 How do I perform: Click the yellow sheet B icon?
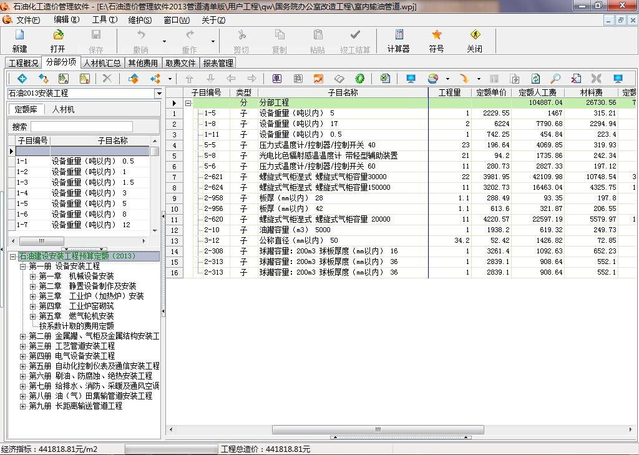tap(85, 78)
